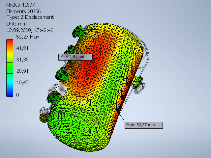The image size is (211, 158).
Task: Click the date '13.09.2020, 17:42:42'
Action: point(30,30)
